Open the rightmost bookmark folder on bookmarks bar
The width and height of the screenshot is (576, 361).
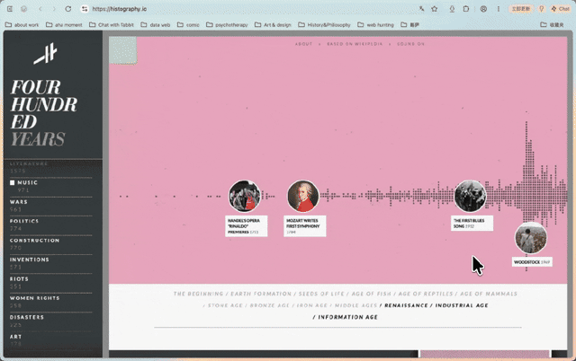[x=552, y=24]
